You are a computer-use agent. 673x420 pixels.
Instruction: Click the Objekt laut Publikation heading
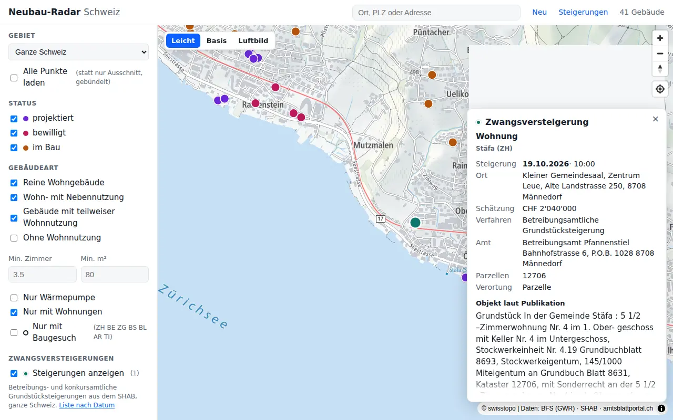tap(520, 303)
